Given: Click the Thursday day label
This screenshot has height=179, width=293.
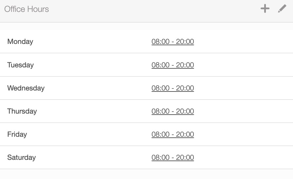Looking at the screenshot, I should pos(22,111).
